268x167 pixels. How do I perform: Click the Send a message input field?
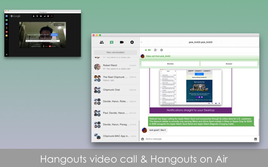click(198, 139)
